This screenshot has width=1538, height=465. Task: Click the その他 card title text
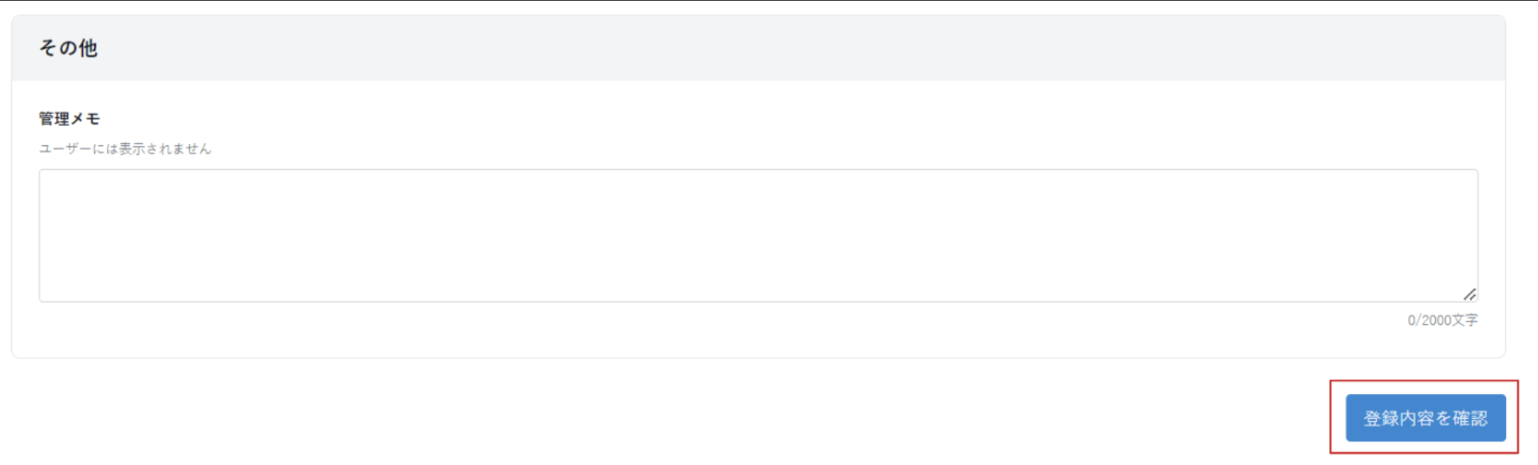click(x=69, y=48)
